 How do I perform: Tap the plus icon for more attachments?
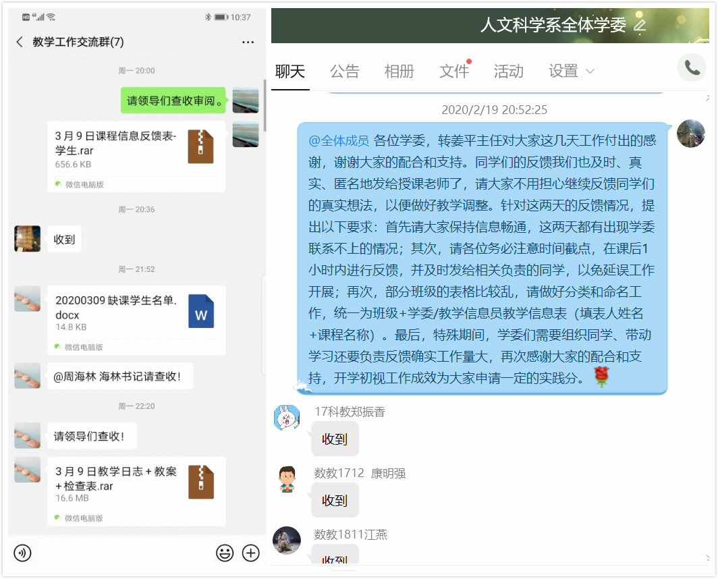(x=251, y=553)
